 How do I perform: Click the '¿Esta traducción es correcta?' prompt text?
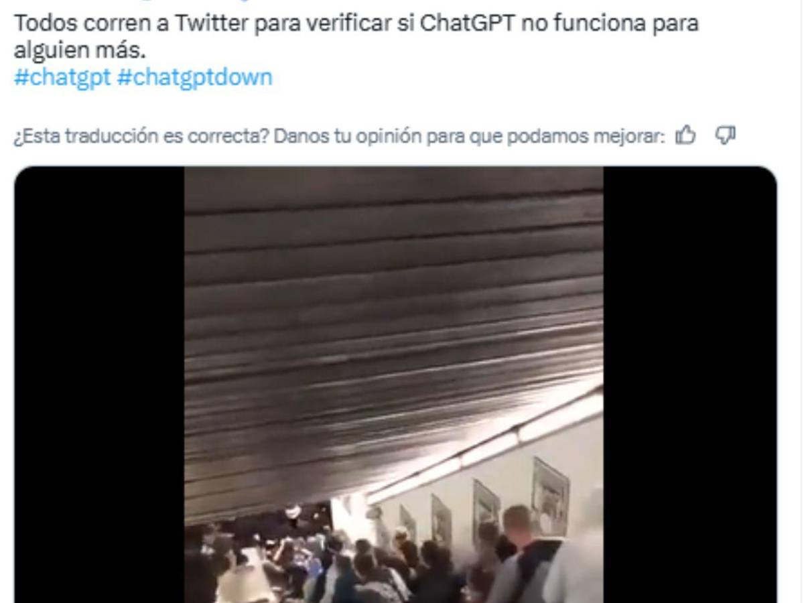141,137
